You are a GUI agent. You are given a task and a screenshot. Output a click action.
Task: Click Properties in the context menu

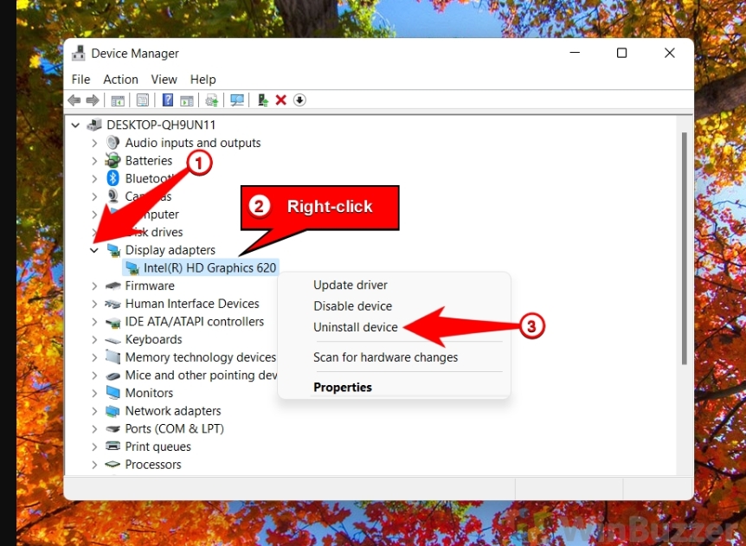pyautogui.click(x=342, y=387)
